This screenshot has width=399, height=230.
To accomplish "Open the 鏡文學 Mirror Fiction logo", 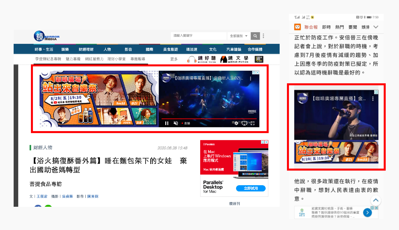I will [x=234, y=59].
